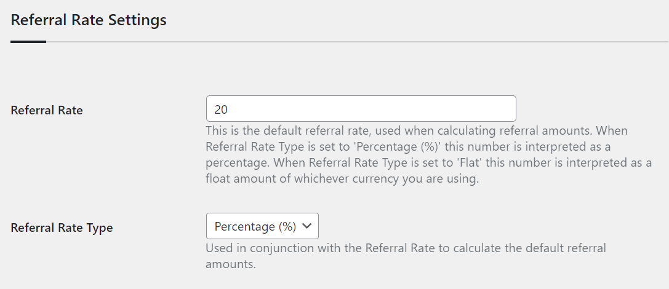
Task: Click the 'Referral Rate Settings' heading
Action: click(x=89, y=20)
